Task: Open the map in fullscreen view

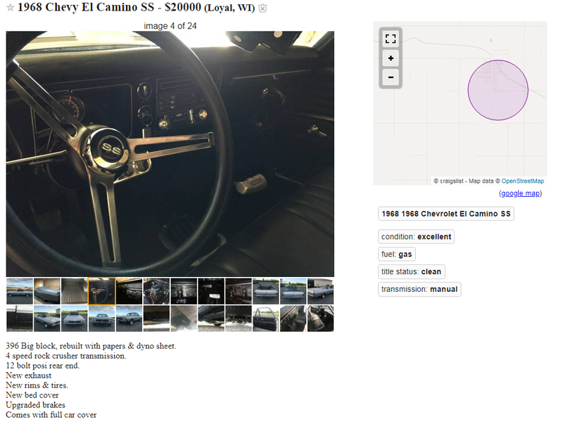Action: click(391, 39)
